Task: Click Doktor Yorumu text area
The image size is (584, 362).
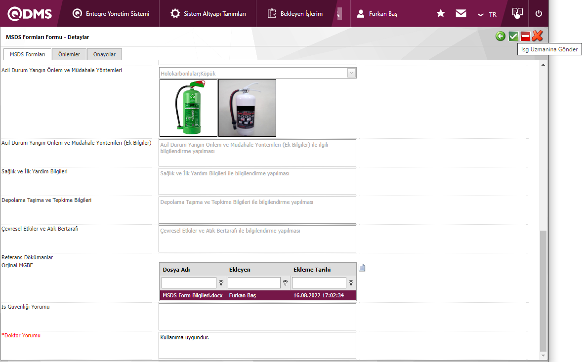Action: [x=257, y=346]
